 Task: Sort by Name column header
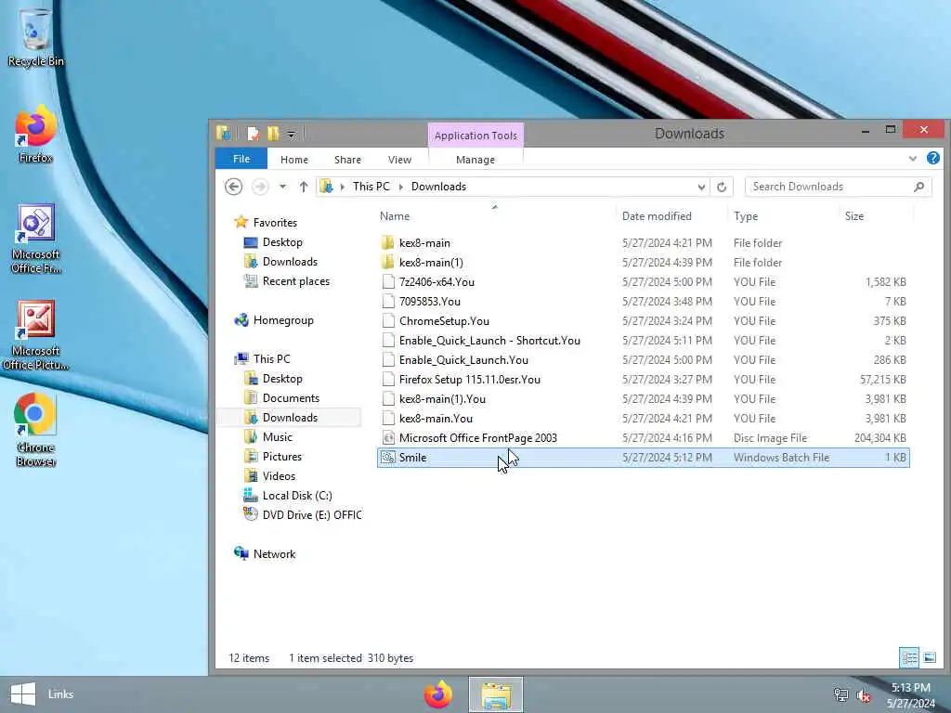tap(496, 215)
